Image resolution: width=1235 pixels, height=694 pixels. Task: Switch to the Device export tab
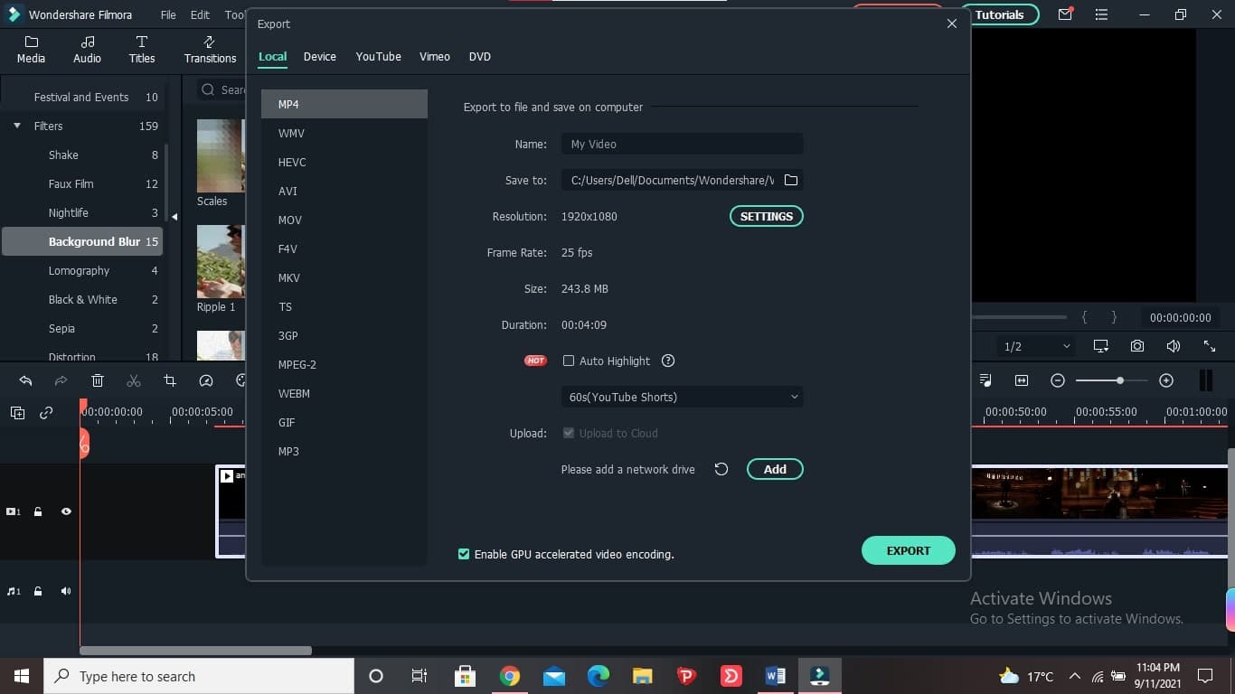pyautogui.click(x=320, y=56)
